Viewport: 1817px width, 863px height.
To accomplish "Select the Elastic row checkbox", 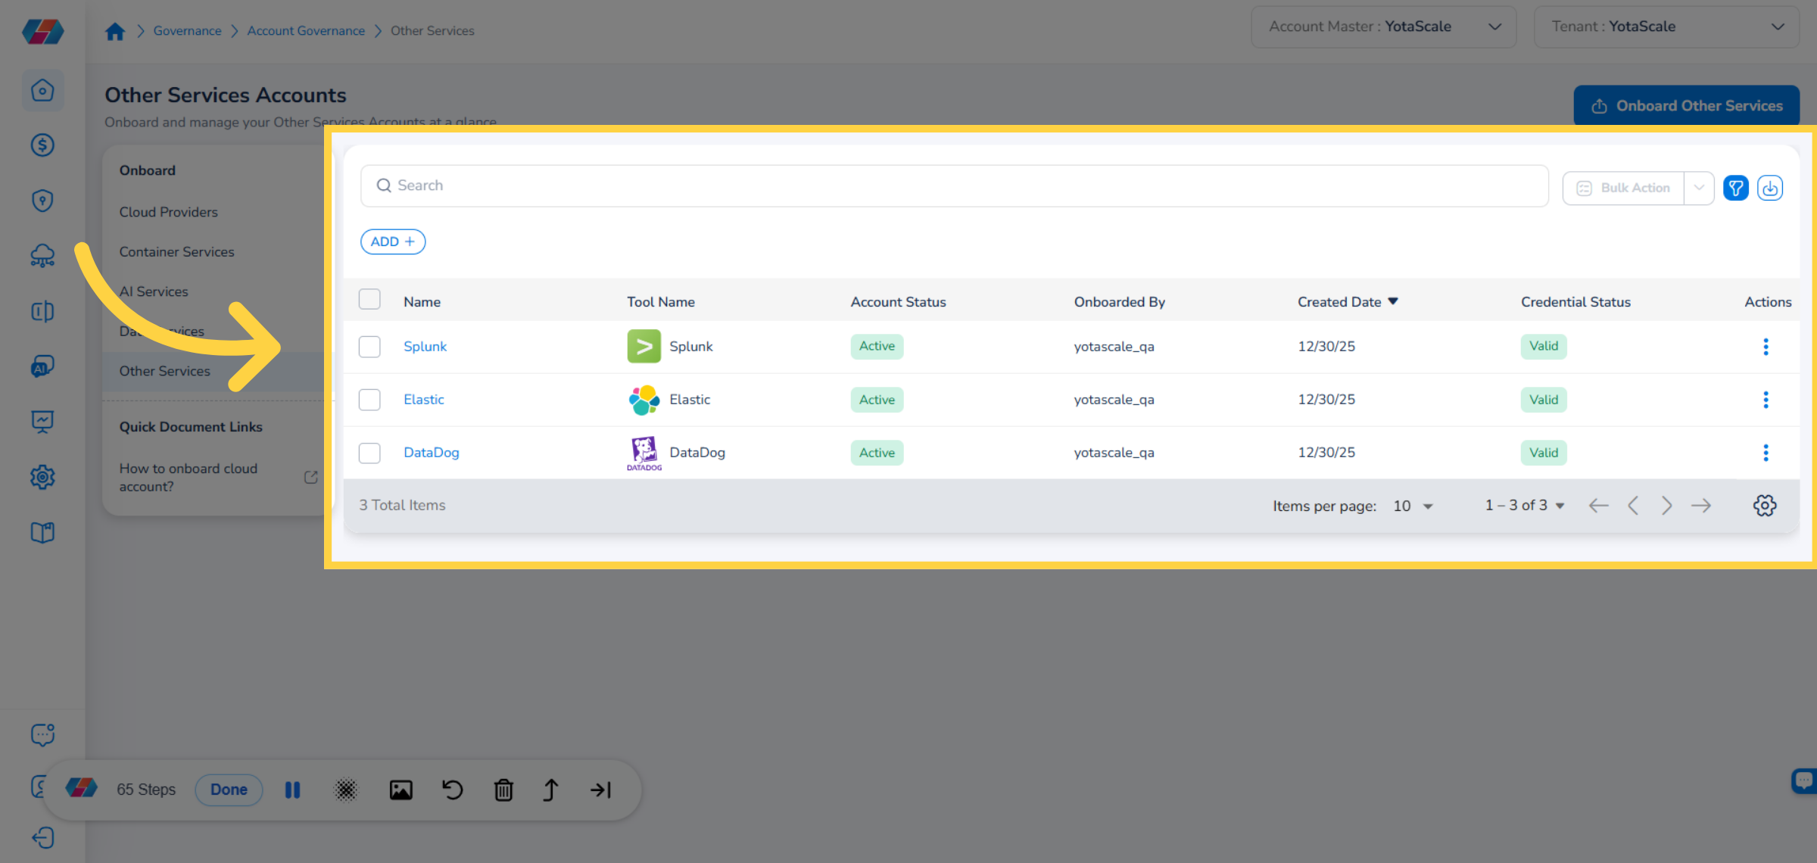I will (x=369, y=399).
